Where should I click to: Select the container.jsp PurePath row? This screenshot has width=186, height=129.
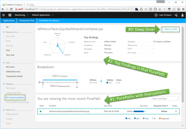[108, 111]
